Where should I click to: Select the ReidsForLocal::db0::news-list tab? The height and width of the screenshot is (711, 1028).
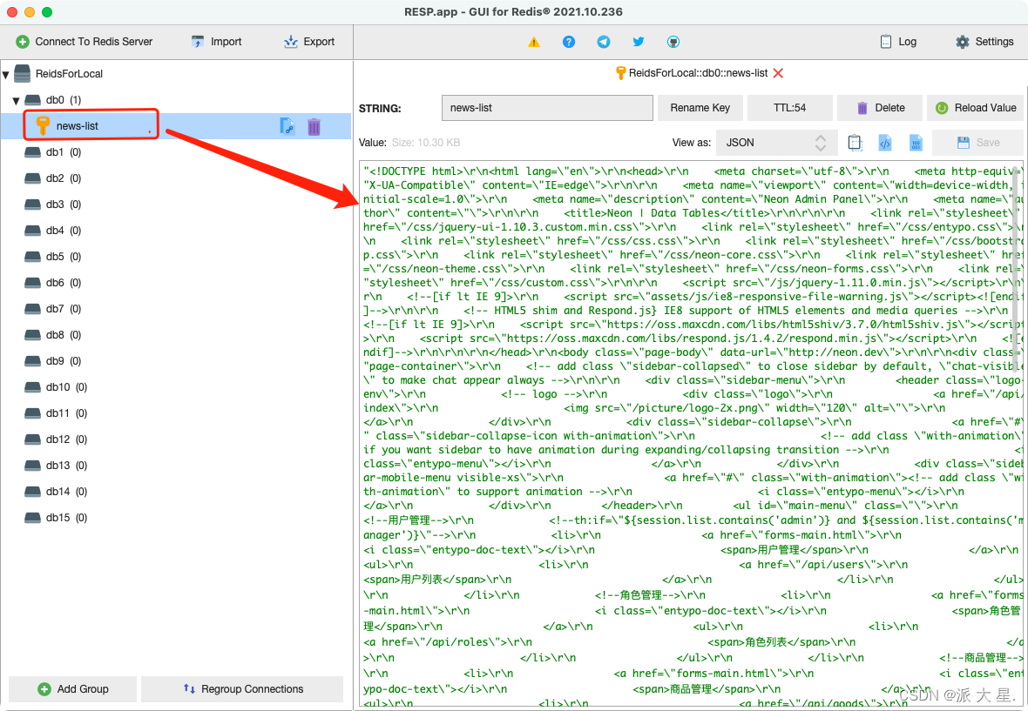[x=698, y=73]
